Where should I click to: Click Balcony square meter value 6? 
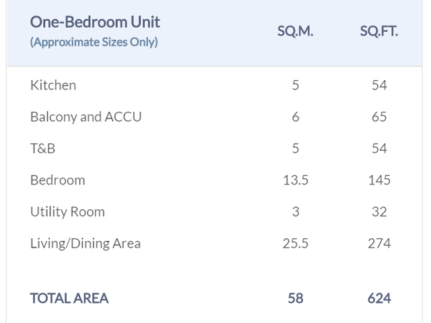[x=296, y=116]
